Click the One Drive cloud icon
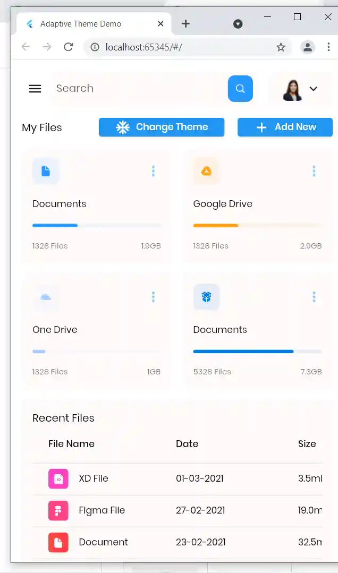Viewport: 338px width, 573px height. coord(46,297)
